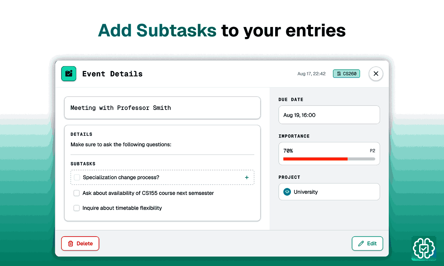Image resolution: width=444 pixels, height=266 pixels.
Task: Click the brain checkmark app logo
Action: 424,248
